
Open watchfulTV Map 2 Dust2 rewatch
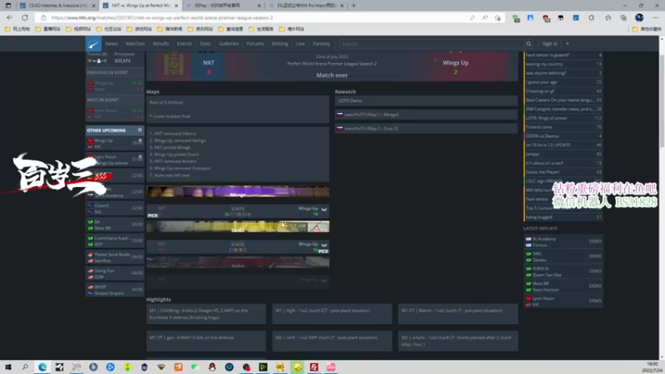(426, 128)
